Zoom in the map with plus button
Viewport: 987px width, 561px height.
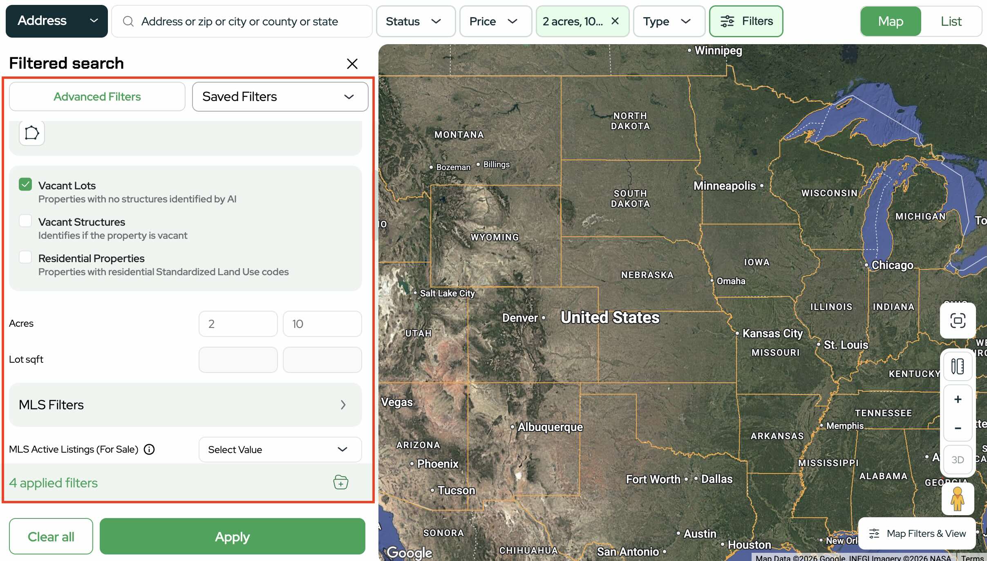pyautogui.click(x=958, y=399)
